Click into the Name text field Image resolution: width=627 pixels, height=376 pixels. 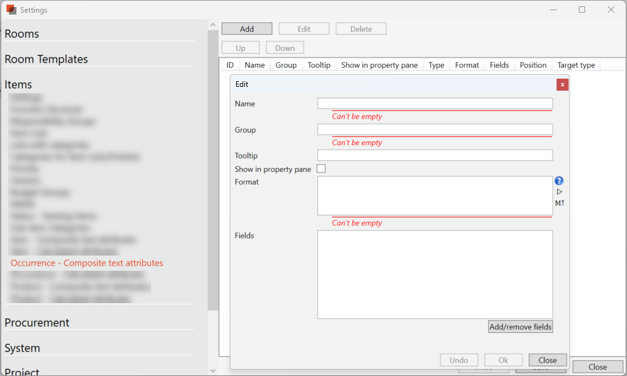pyautogui.click(x=435, y=103)
